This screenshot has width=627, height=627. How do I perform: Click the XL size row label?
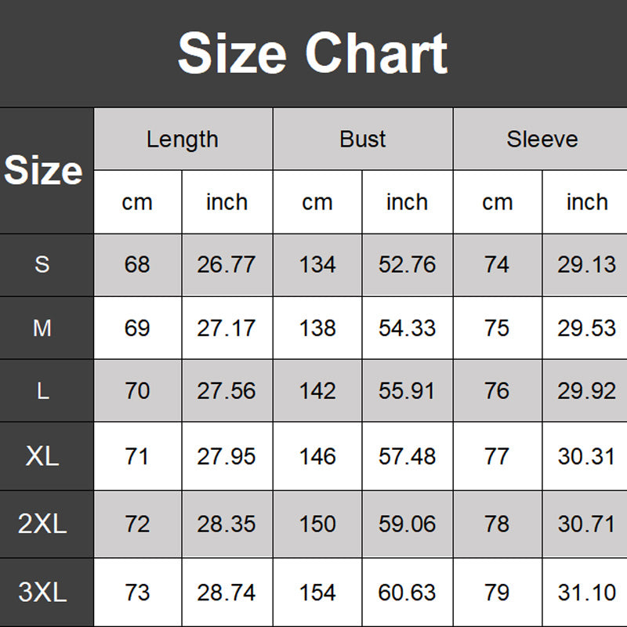tap(42, 456)
